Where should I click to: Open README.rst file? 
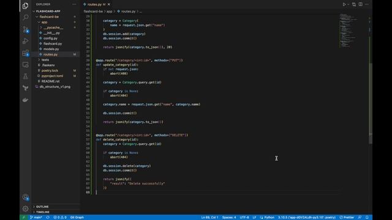click(x=50, y=81)
